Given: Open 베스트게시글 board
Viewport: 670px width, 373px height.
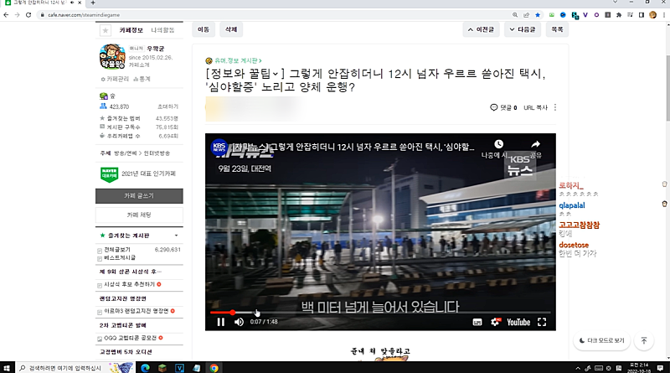Looking at the screenshot, I should tap(120, 257).
